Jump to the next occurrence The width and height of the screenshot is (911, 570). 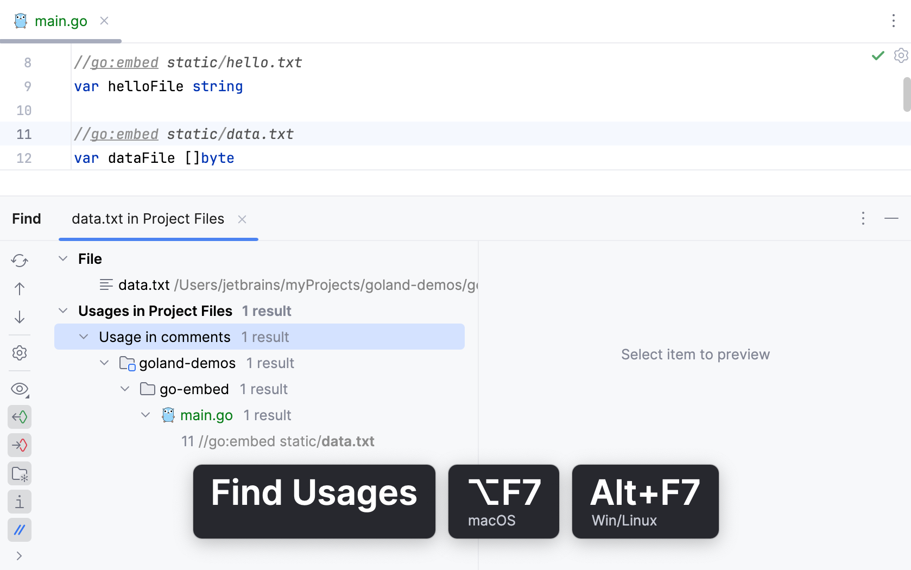click(x=20, y=317)
